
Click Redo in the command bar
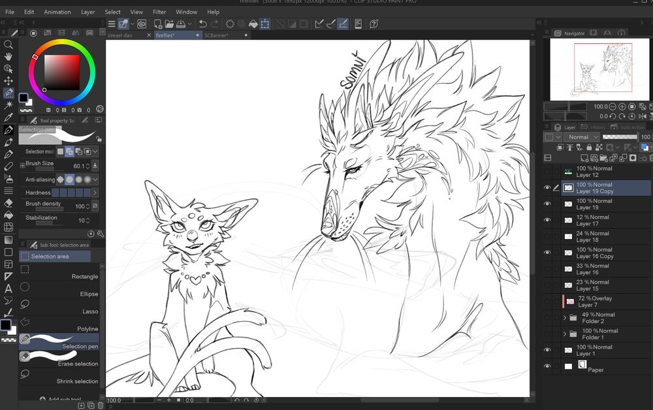click(x=214, y=24)
